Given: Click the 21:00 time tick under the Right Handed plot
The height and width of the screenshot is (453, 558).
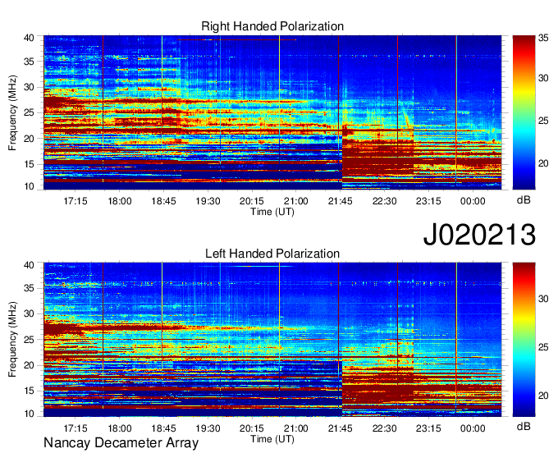Looking at the screenshot, I should click(x=296, y=201).
